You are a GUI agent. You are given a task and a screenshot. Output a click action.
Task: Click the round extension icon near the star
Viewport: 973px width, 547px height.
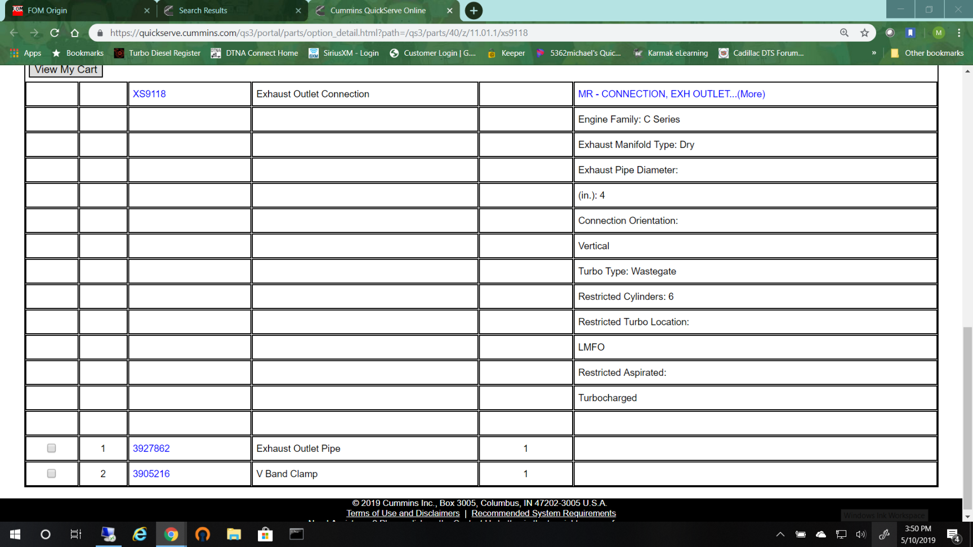pos(890,33)
